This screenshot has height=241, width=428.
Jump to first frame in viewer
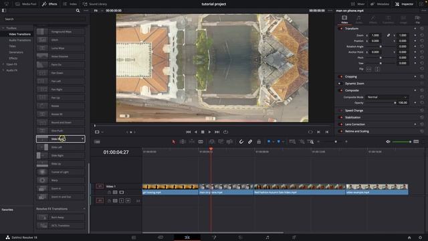pos(188,132)
